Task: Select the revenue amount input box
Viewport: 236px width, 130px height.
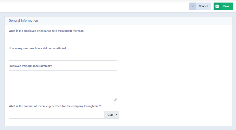Action: [57, 115]
